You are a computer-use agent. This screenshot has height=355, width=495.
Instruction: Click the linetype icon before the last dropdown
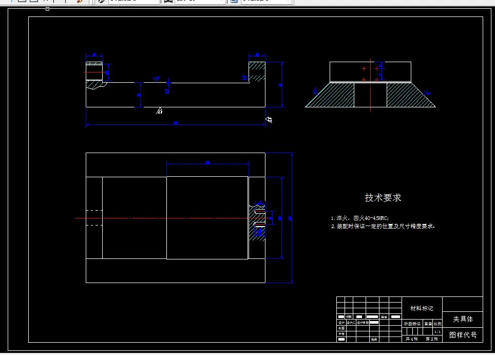[234, 2]
